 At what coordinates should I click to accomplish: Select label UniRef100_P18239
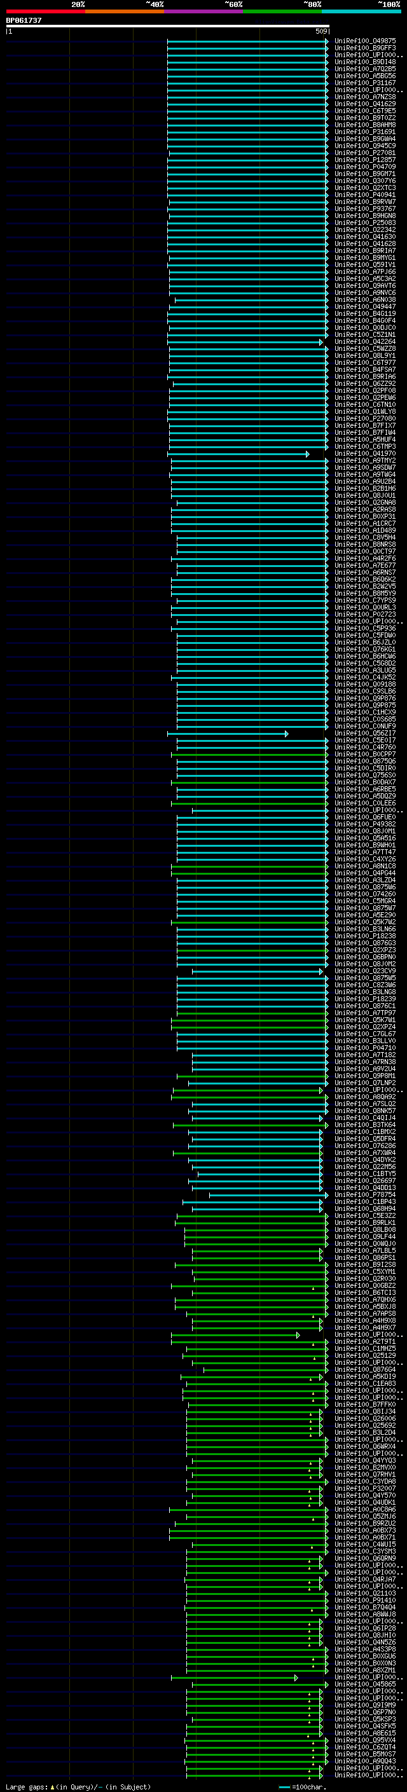point(365,999)
